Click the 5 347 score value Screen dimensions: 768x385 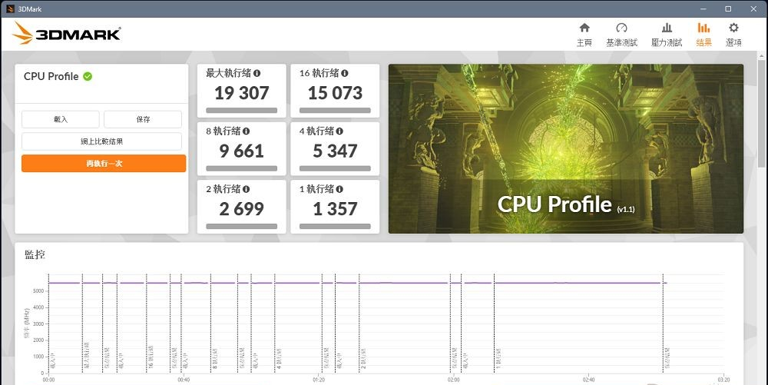click(335, 151)
